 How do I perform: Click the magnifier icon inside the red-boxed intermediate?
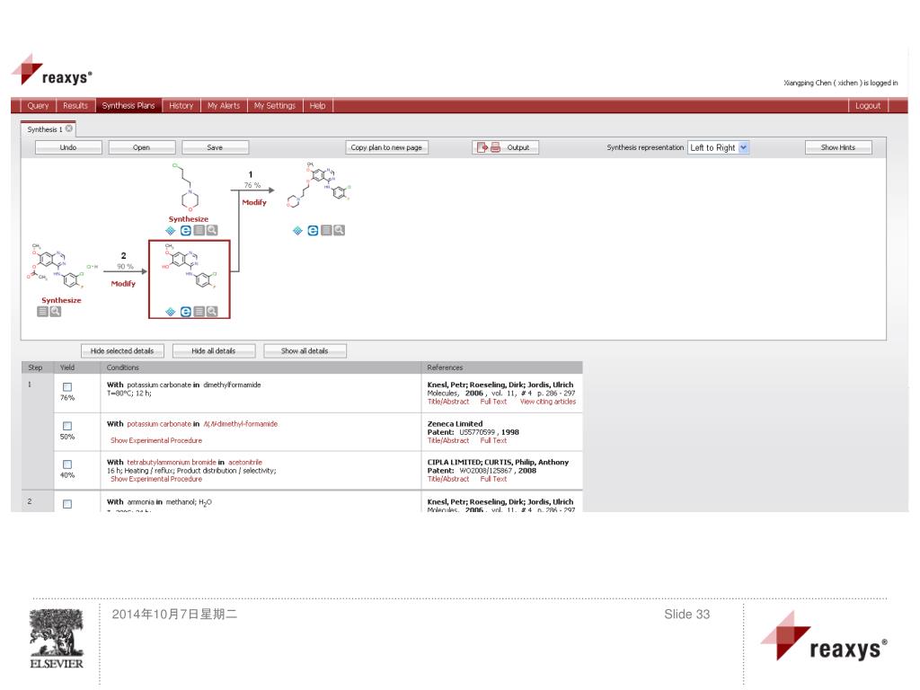coord(212,312)
